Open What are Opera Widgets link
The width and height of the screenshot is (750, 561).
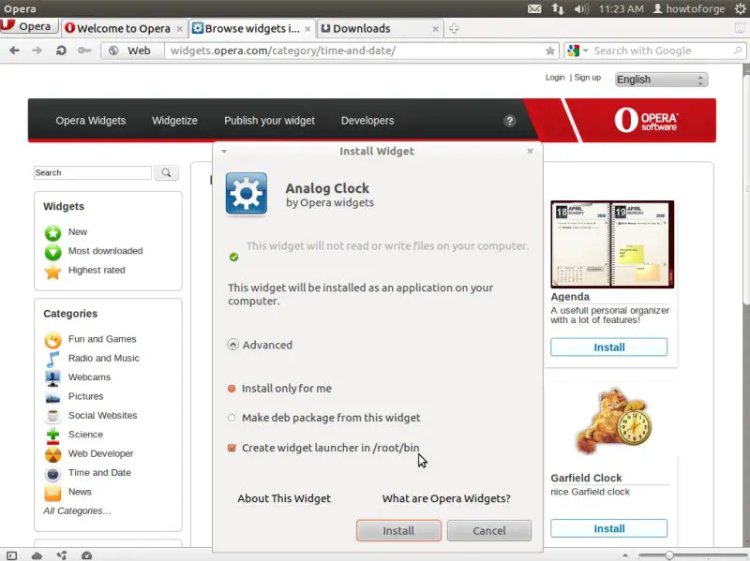tap(446, 498)
